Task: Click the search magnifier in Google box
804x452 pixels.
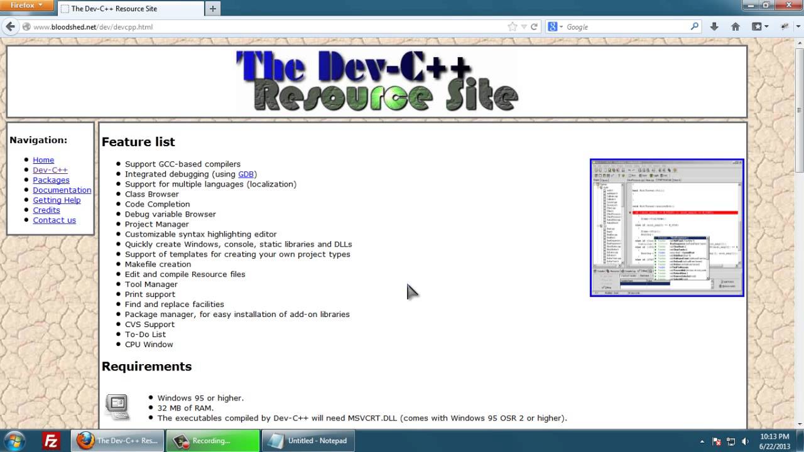Action: [694, 26]
